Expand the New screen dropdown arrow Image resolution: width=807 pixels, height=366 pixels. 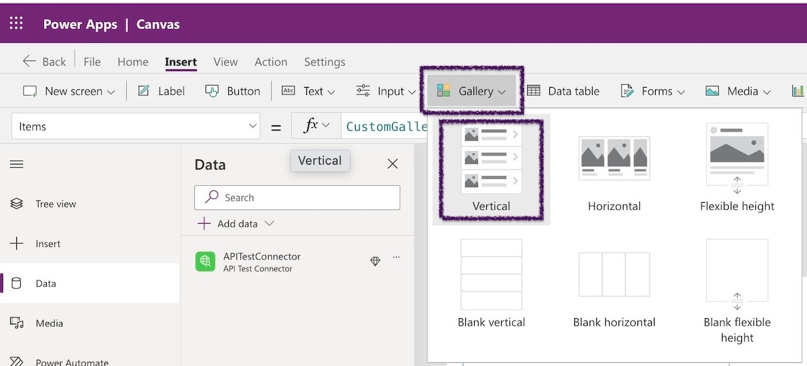click(111, 92)
